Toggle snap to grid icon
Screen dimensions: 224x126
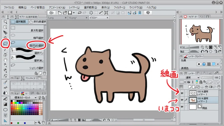[140, 13]
